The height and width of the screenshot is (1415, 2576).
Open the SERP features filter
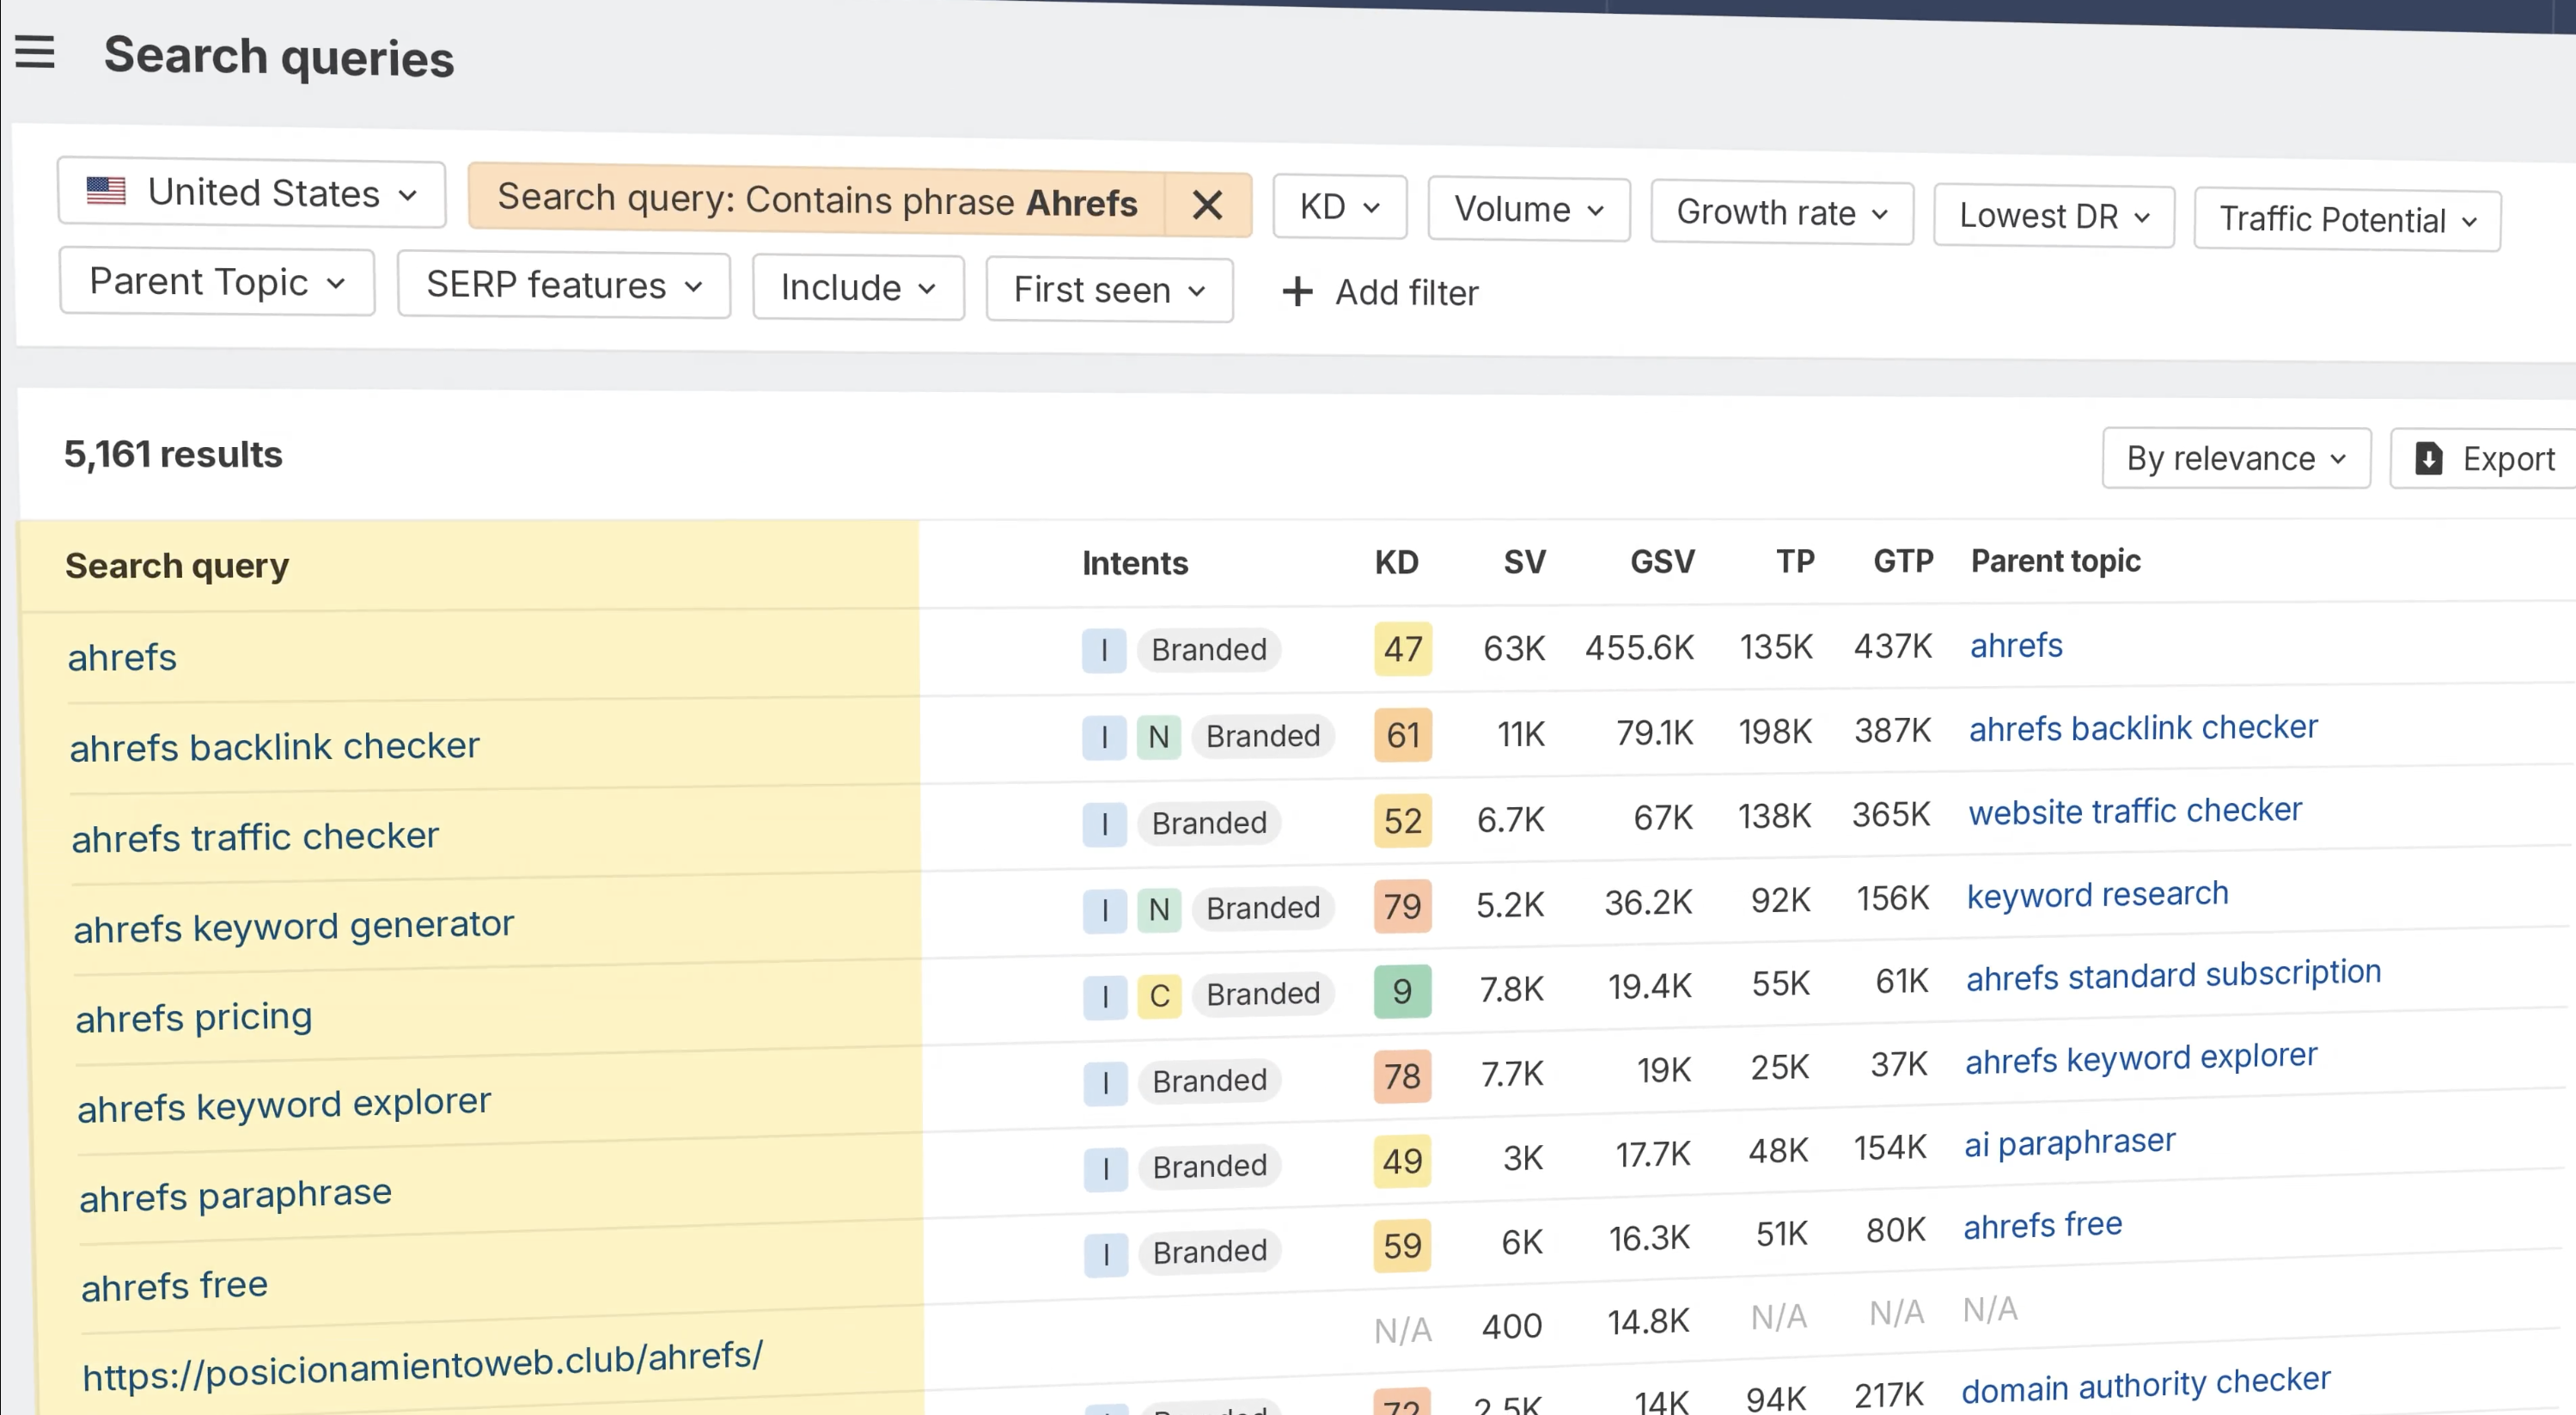(x=563, y=286)
